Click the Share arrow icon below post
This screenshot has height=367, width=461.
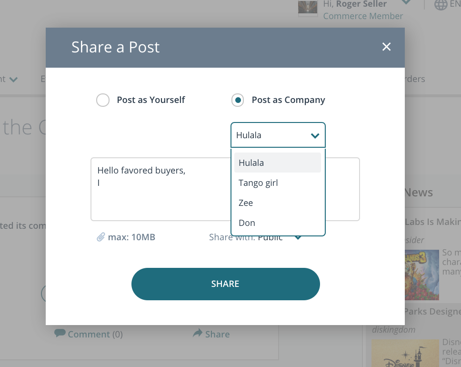198,333
